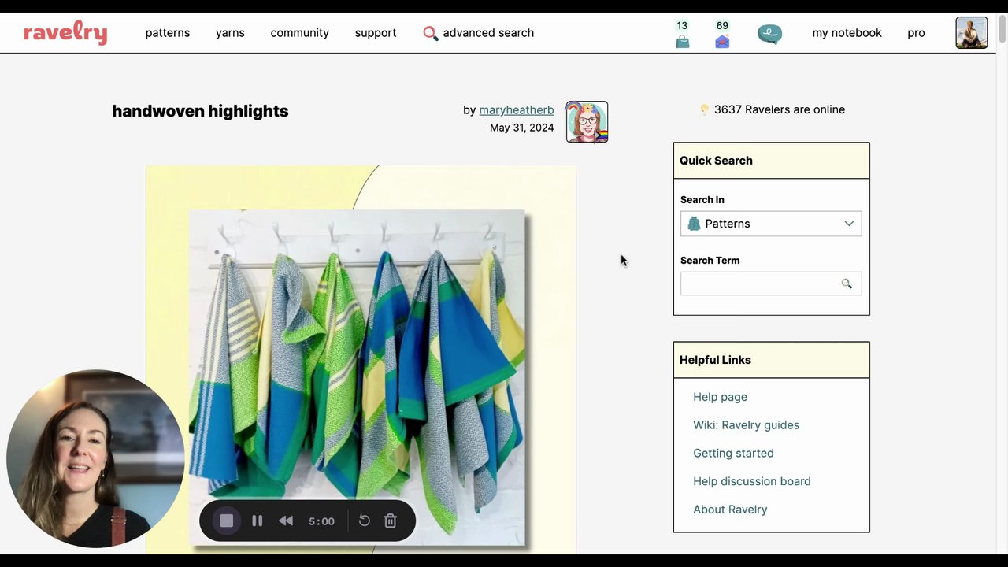Open the advanced search link
The image size is (1008, 567).
[x=488, y=33]
